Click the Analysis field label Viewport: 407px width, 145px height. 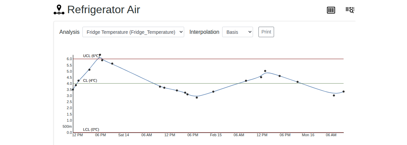pyautogui.click(x=69, y=32)
